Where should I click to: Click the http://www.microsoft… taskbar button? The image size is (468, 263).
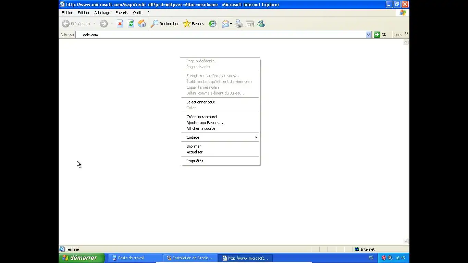pyautogui.click(x=245, y=258)
